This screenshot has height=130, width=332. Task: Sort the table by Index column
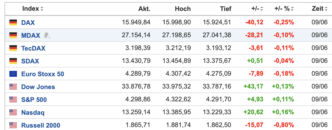point(33,9)
